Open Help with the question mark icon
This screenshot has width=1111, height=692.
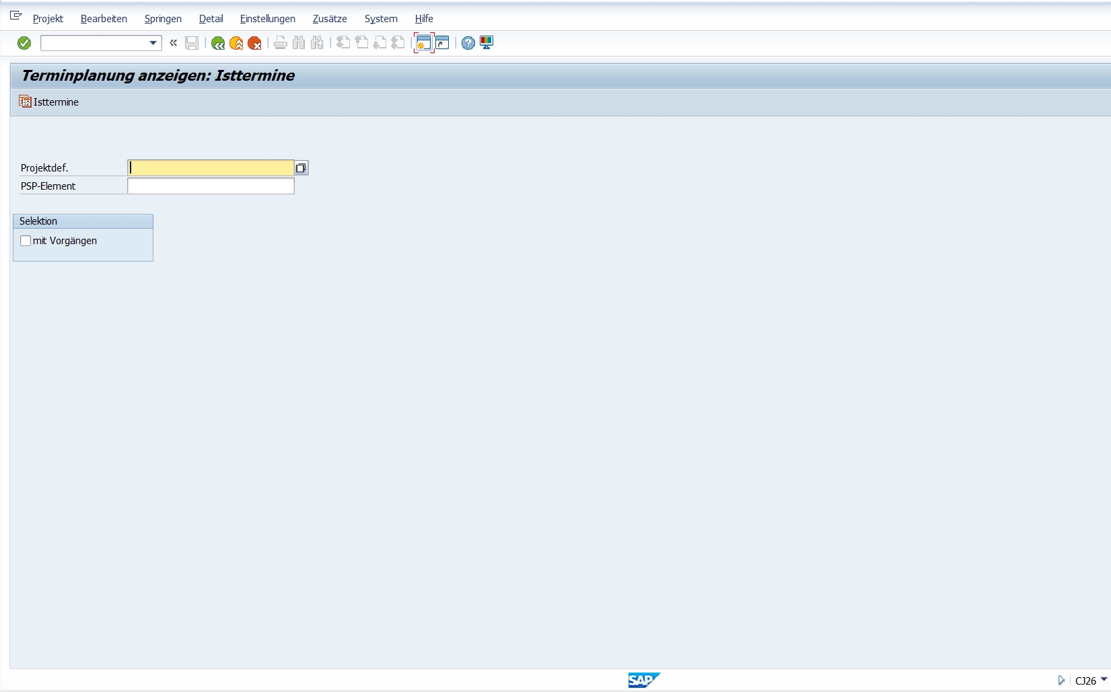tap(468, 43)
